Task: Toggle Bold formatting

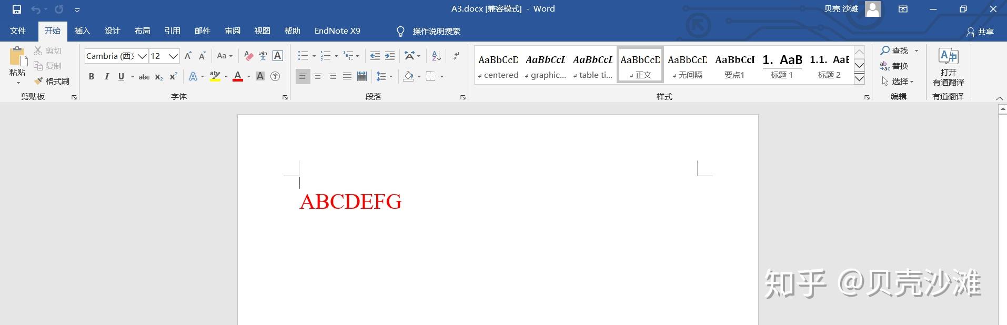Action: [x=92, y=76]
